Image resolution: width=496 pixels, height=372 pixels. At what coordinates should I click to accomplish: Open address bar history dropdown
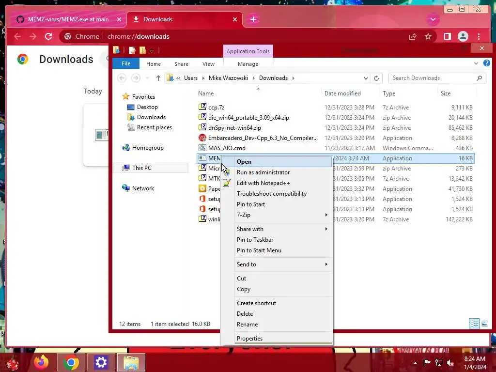pyautogui.click(x=366, y=78)
